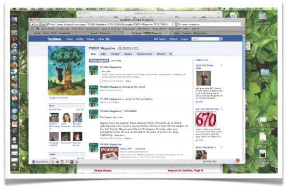Like the Cute Fall Dress Sales ad

(x=199, y=102)
